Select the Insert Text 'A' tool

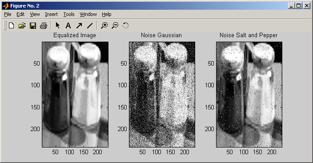[x=68, y=25]
